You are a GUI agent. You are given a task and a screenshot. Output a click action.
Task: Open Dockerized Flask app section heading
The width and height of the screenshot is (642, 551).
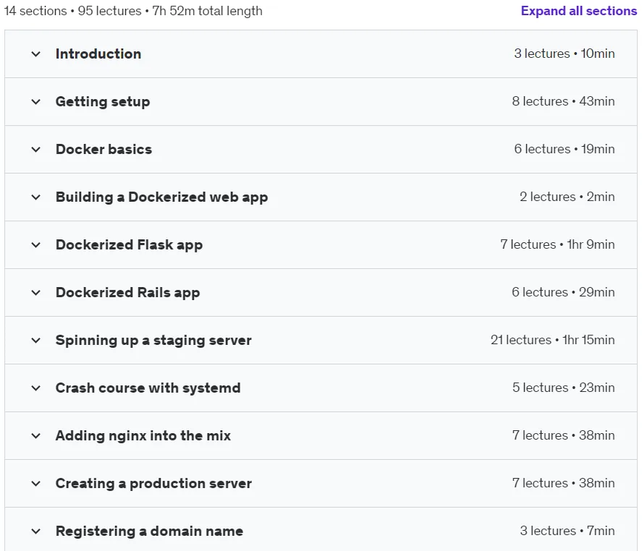click(x=129, y=244)
